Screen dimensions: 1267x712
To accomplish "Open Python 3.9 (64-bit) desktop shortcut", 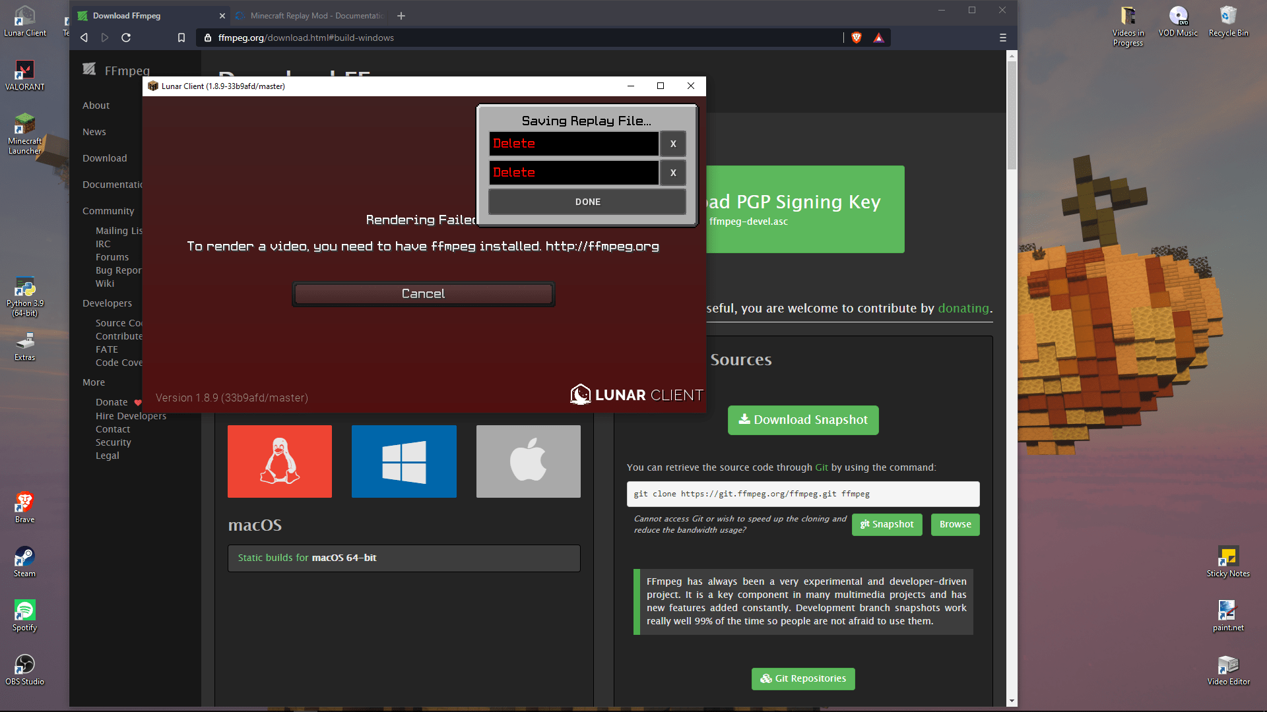I will tap(25, 297).
